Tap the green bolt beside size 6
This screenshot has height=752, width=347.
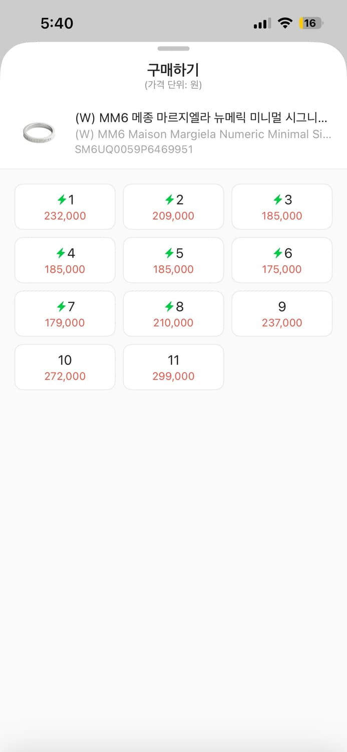pos(278,254)
